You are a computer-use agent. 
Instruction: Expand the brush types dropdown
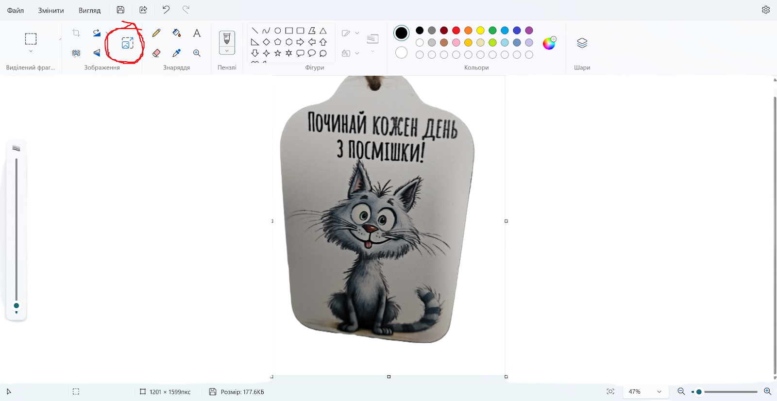click(x=227, y=50)
